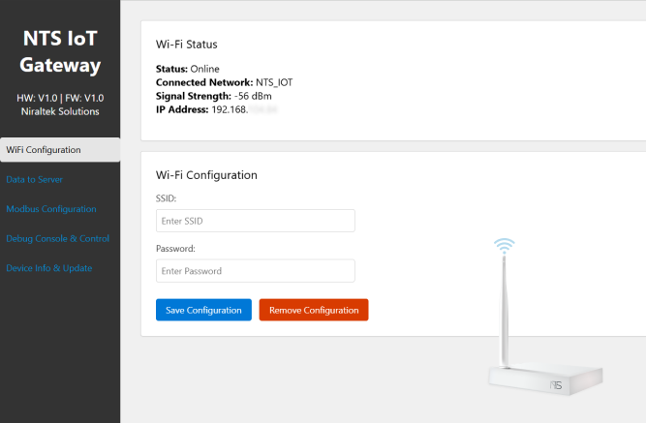Select Debug Console & Control

(57, 238)
